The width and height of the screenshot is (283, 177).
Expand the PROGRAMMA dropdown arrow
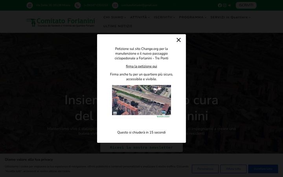click(x=206, y=18)
